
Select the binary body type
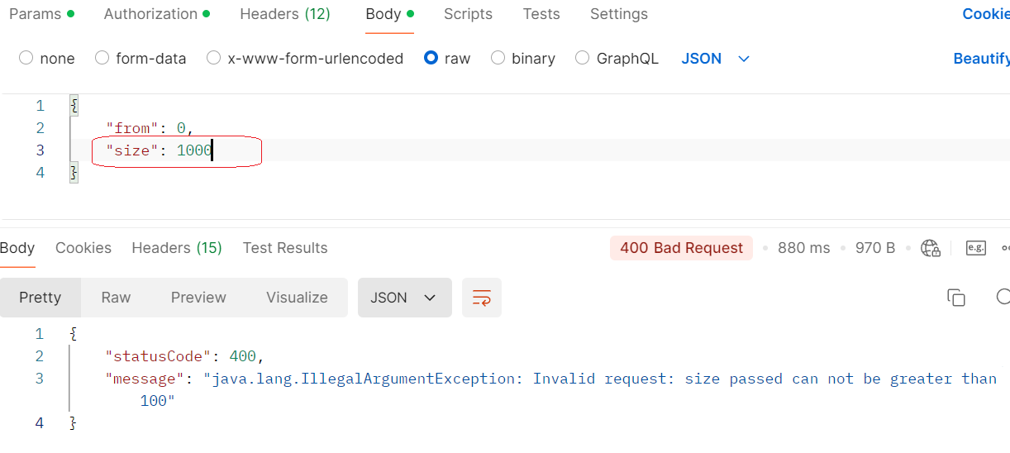[522, 59]
